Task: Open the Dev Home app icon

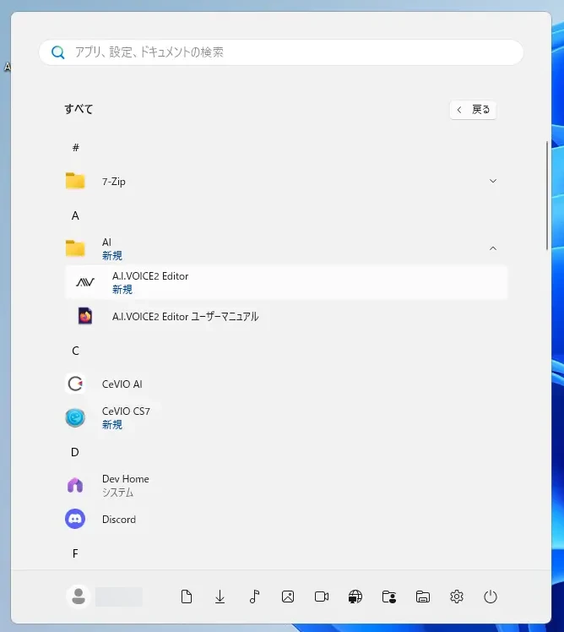Action: [x=75, y=485]
